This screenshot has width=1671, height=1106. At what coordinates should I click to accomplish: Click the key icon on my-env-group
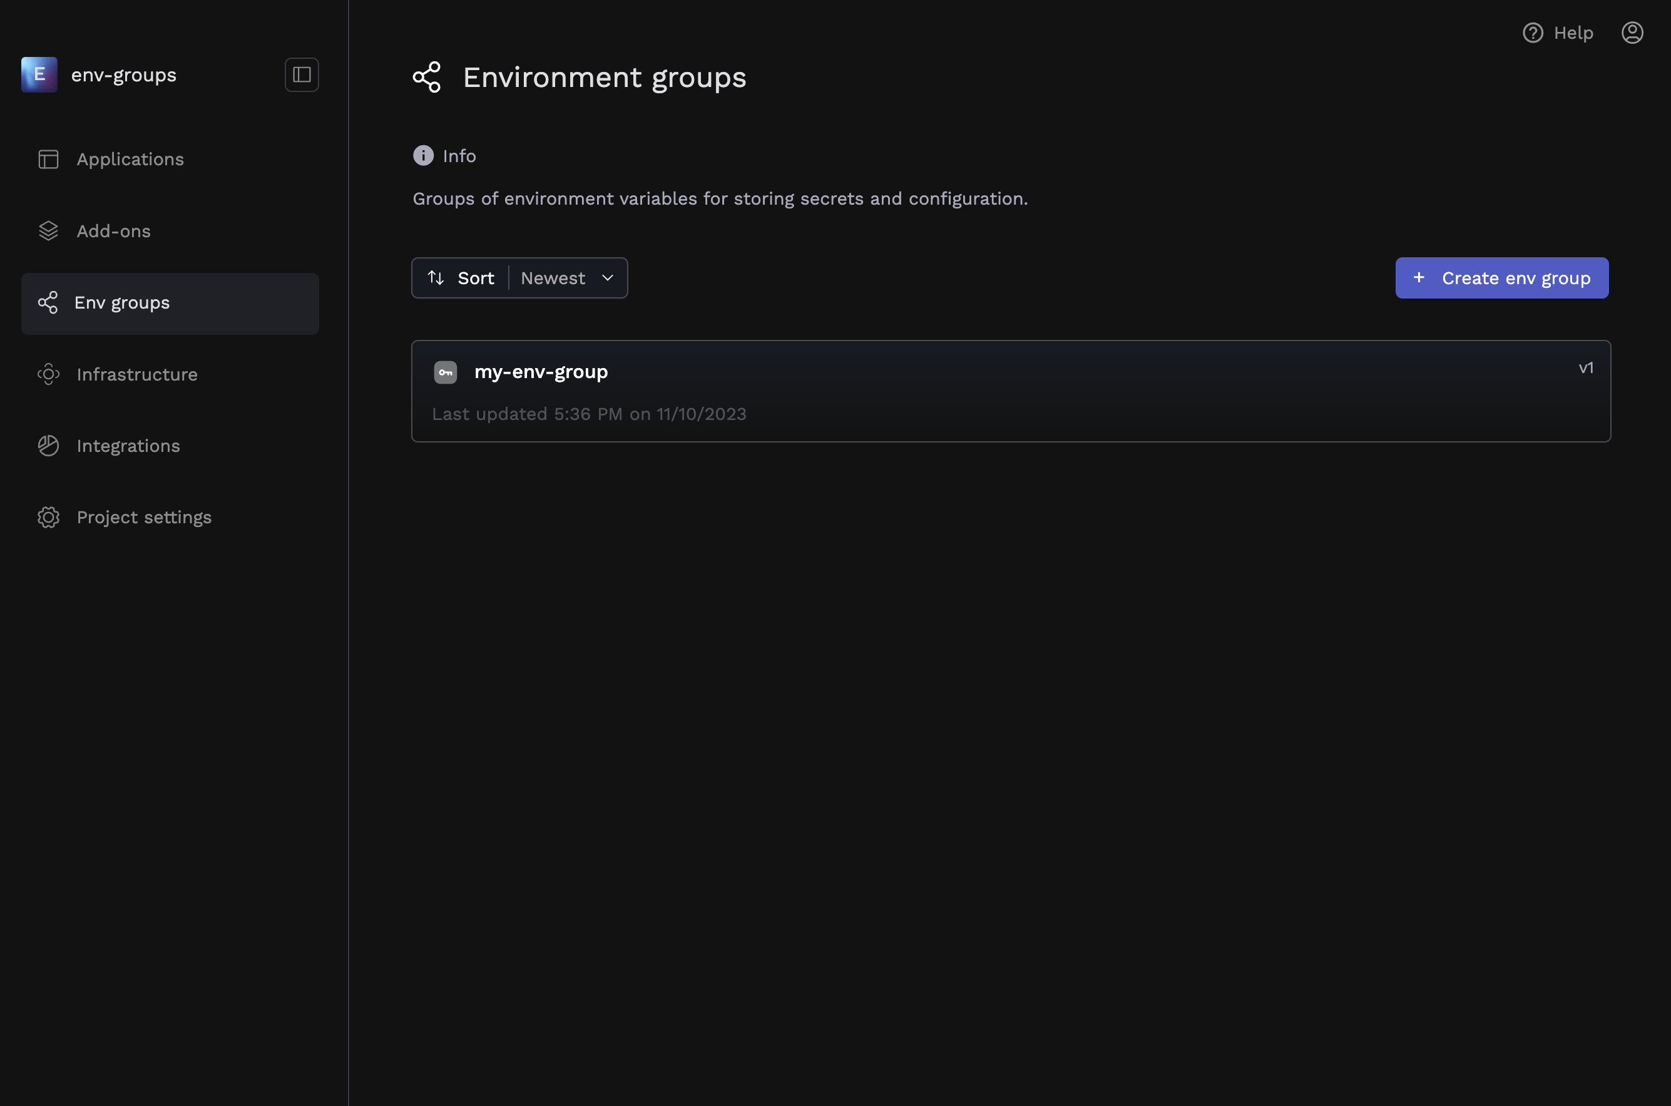(445, 372)
